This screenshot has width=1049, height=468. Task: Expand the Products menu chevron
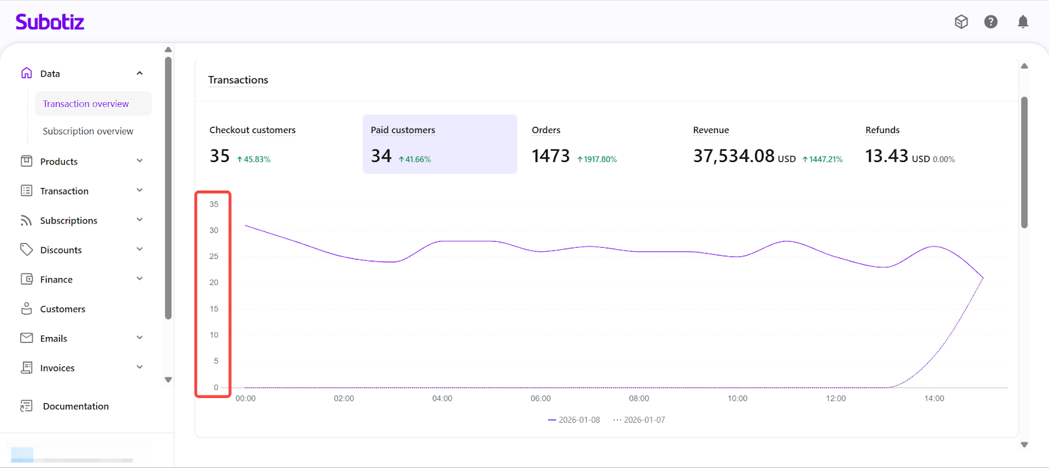[140, 161]
